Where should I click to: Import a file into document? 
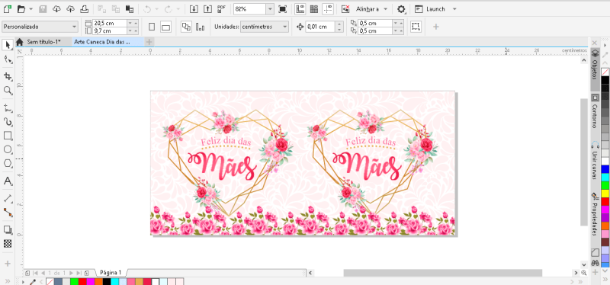[194, 8]
